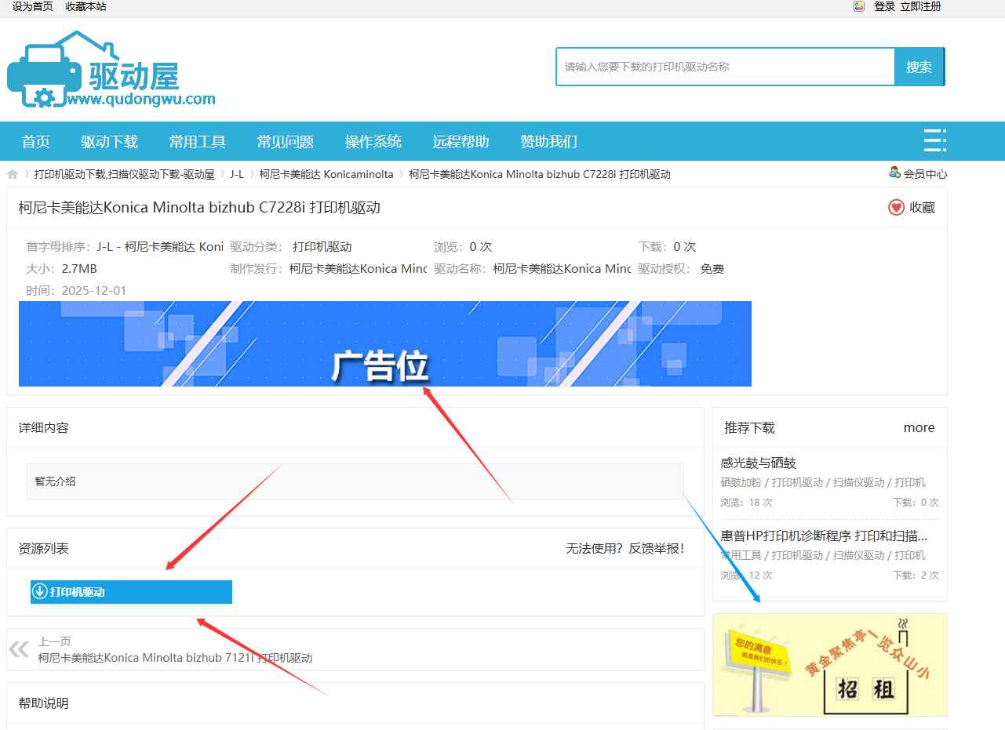
Task: Click the 招租 advertisement banner
Action: 828,665
